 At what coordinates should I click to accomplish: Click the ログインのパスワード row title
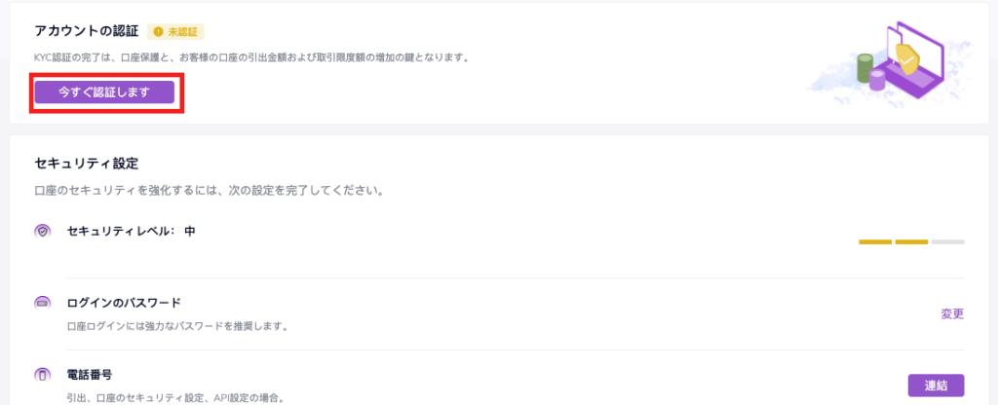click(124, 303)
